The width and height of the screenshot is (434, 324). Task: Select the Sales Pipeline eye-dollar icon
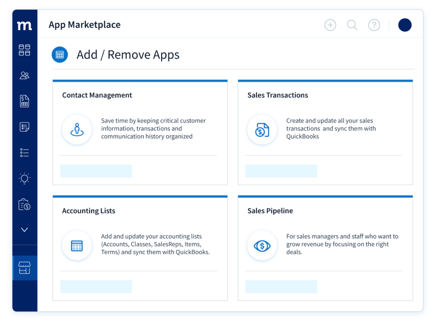pos(262,246)
